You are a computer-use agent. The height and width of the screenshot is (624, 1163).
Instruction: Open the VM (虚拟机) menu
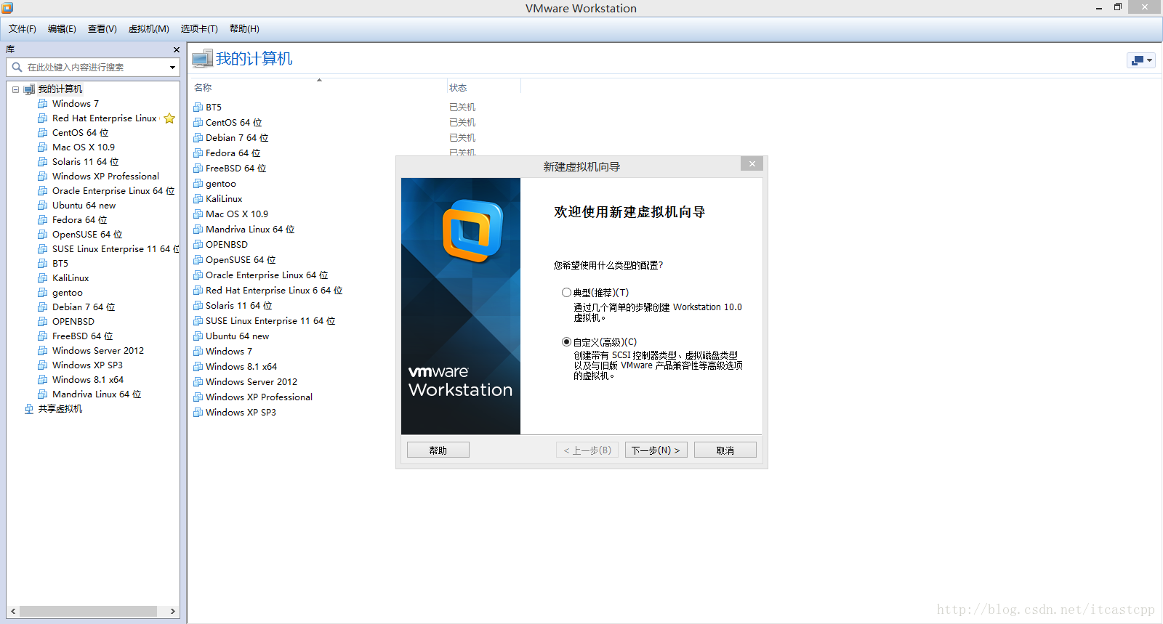point(149,29)
